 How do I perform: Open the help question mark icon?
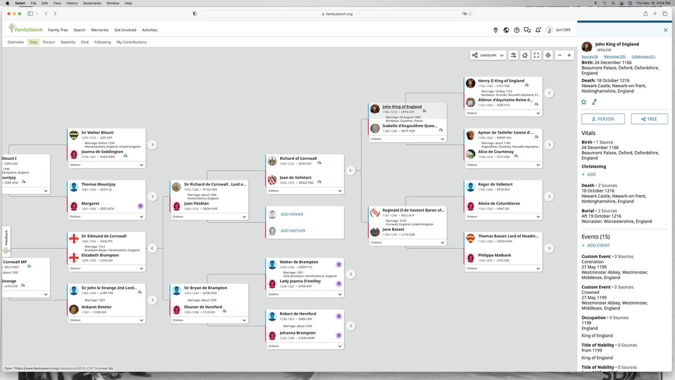point(516,30)
